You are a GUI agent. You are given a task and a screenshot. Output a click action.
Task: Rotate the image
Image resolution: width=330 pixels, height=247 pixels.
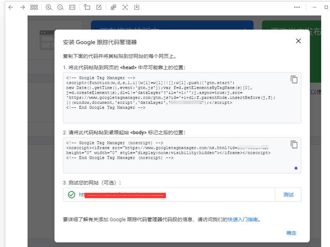pyautogui.click(x=87, y=7)
